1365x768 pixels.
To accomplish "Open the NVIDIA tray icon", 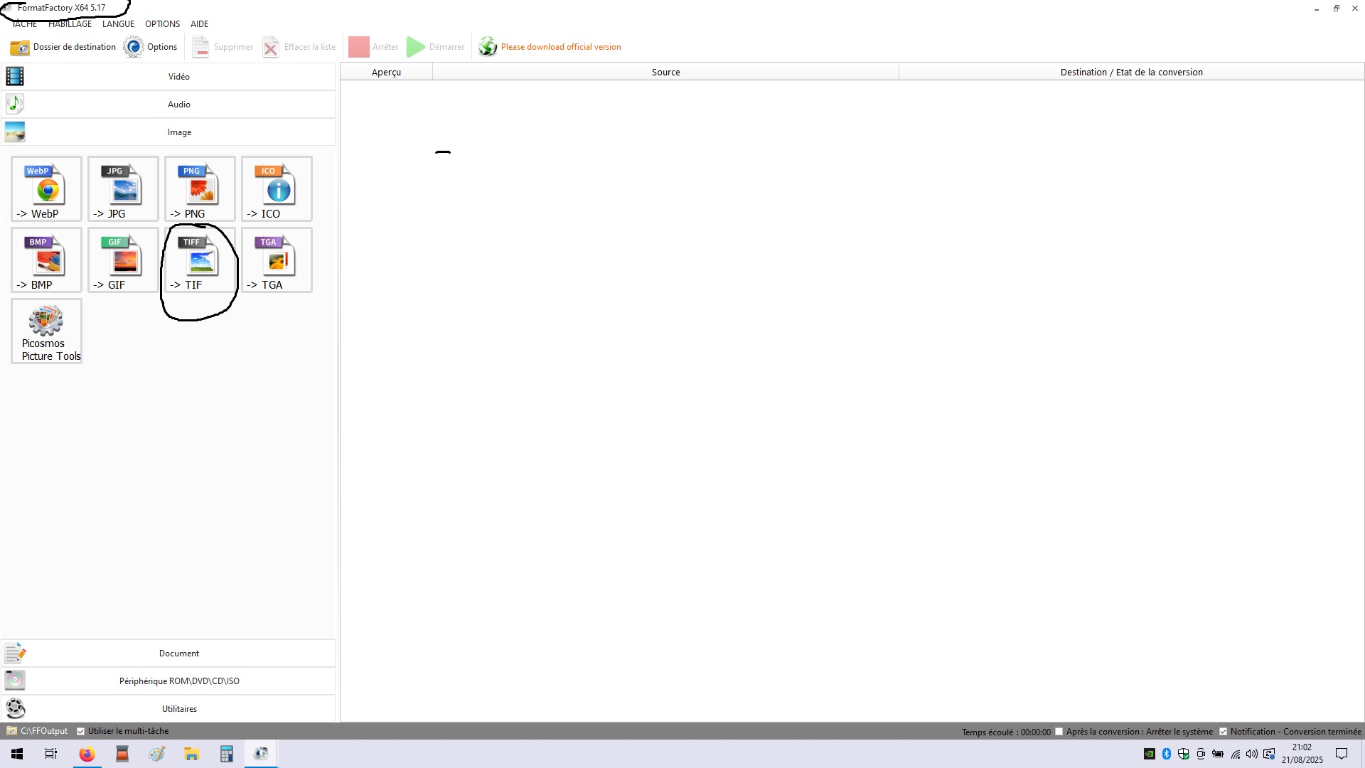I will tap(1150, 754).
